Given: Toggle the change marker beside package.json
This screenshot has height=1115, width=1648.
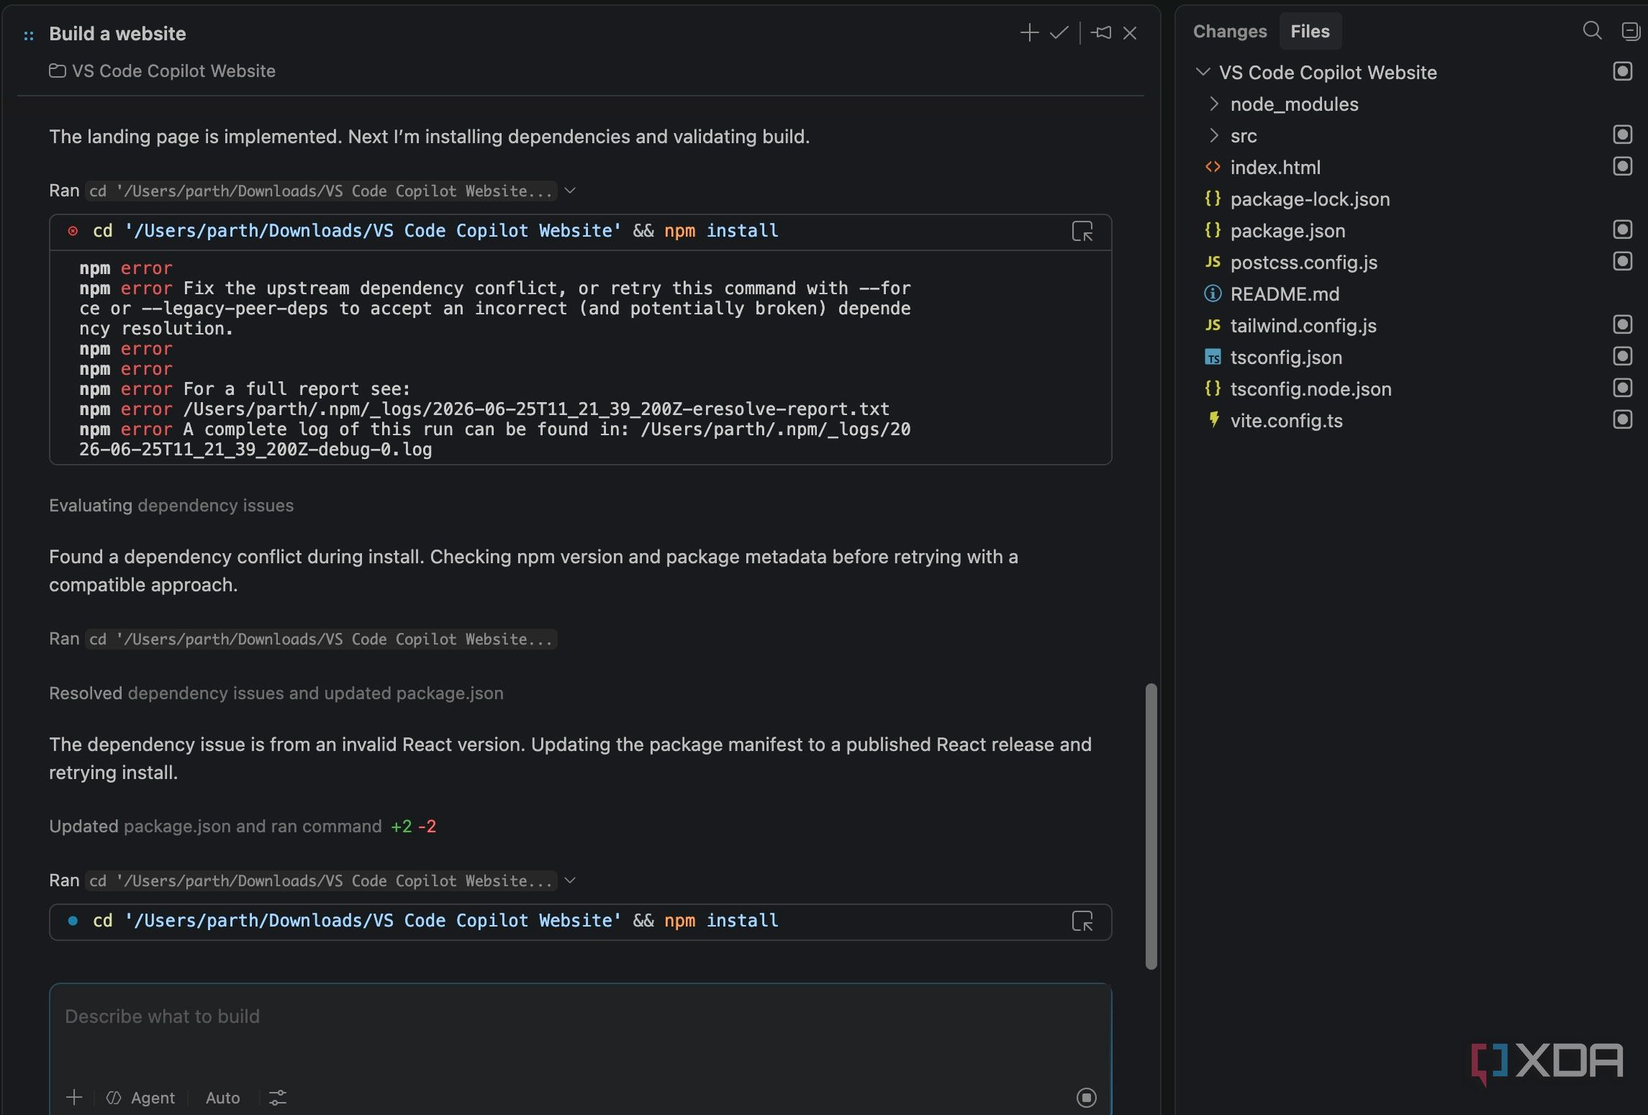Looking at the screenshot, I should pyautogui.click(x=1622, y=230).
